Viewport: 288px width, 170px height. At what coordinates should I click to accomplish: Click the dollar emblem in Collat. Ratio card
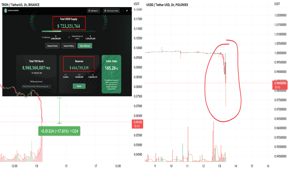click(x=111, y=74)
